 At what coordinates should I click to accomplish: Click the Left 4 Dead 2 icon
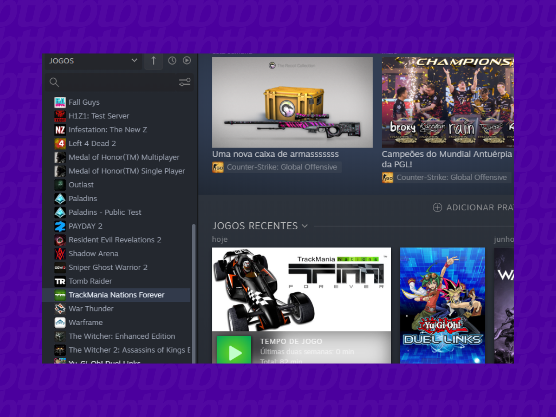(60, 144)
